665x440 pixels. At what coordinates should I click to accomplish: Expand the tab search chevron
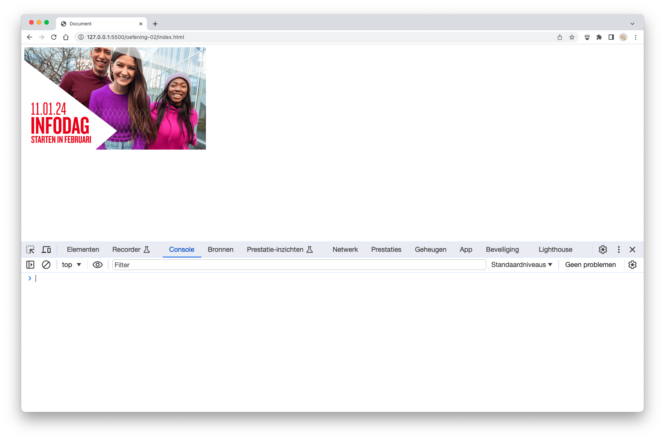632,23
